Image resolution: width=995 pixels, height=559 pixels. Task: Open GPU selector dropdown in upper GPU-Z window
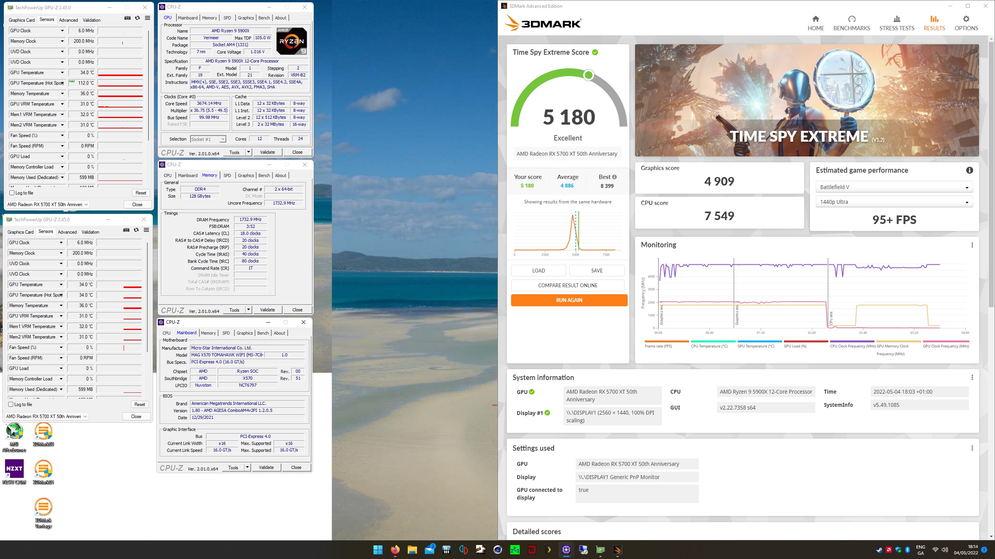click(x=48, y=205)
